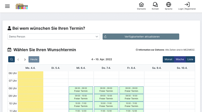Select Mi. 6.4. 08:00 - 09:00 Freier Termin
202x112 pixels.
coord(81,90)
